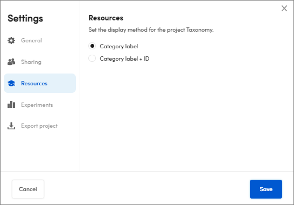Screen dimensions: 294x205
Task: Open the Export project section
Action: point(39,126)
